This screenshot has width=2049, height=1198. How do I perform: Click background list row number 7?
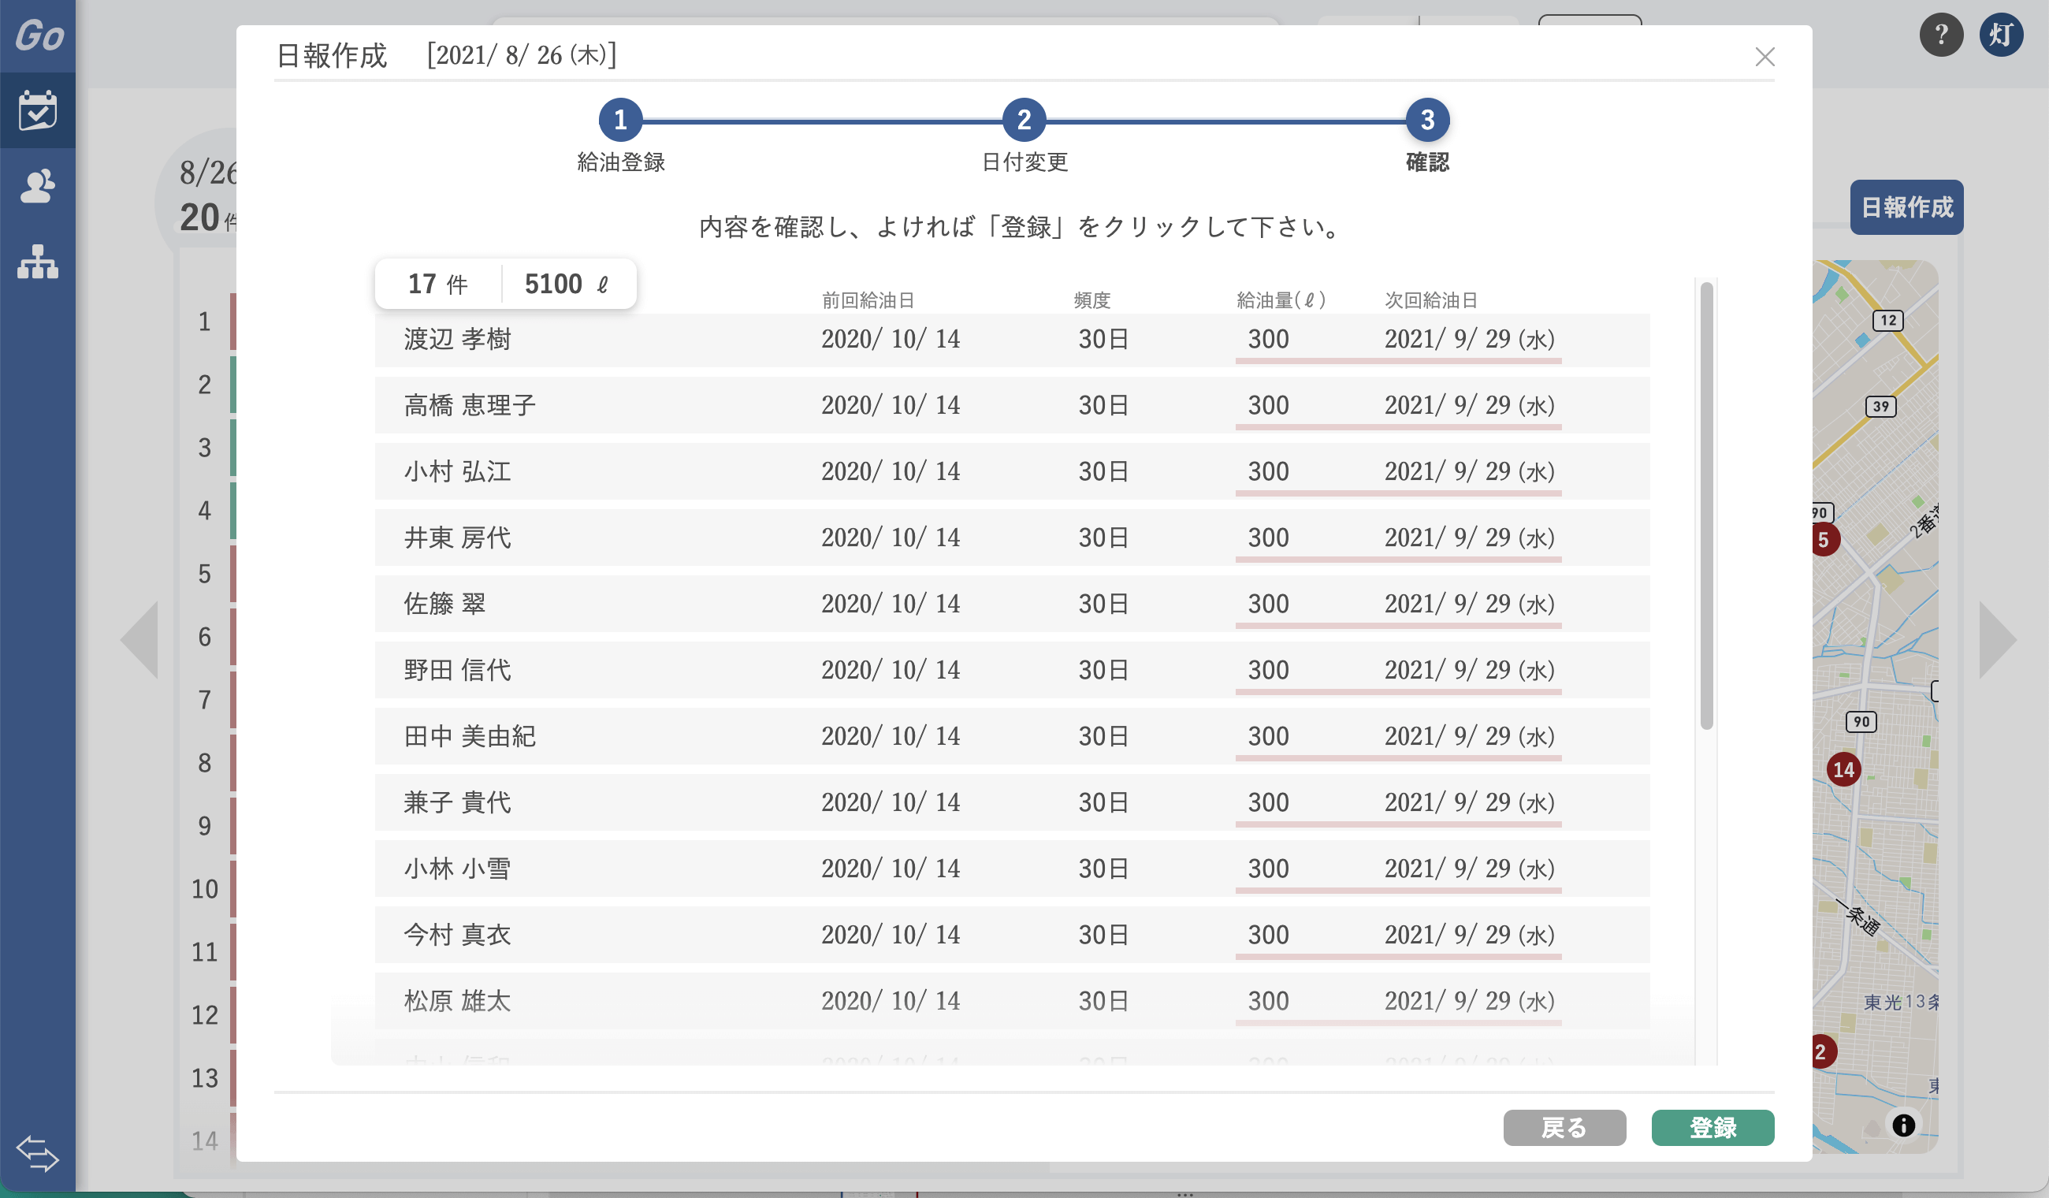tap(204, 699)
